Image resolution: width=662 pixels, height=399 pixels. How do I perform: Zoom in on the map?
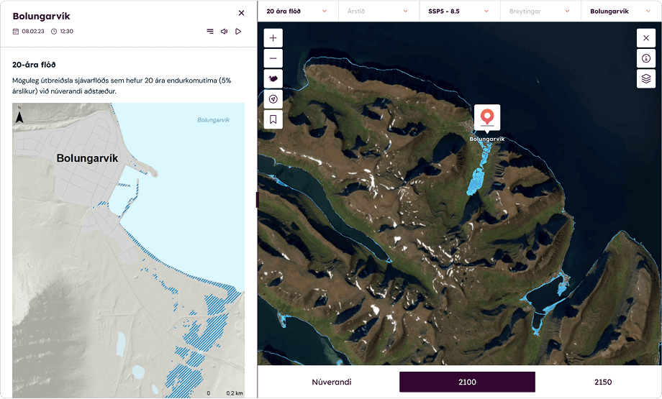point(273,38)
